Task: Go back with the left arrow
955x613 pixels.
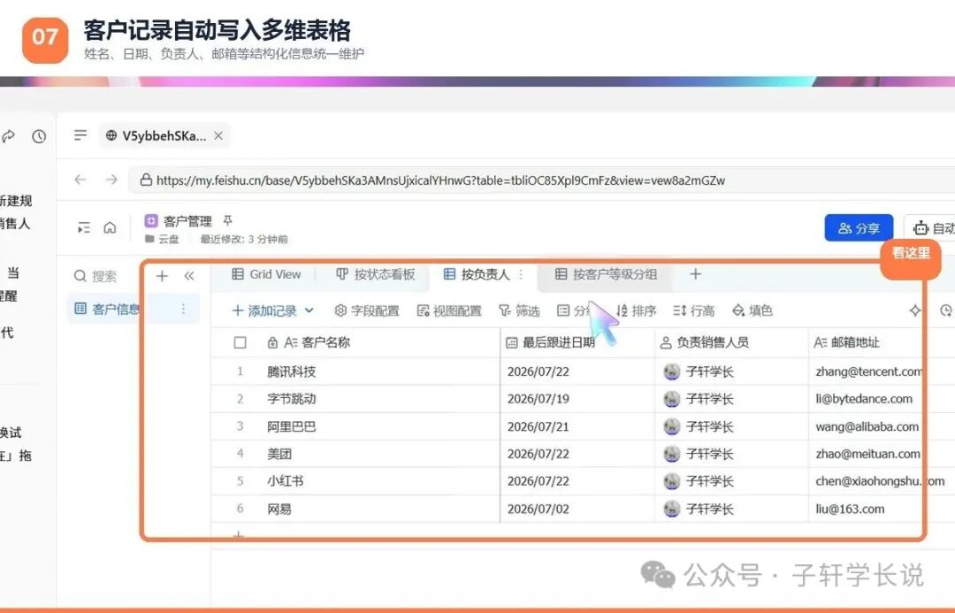Action: coord(80,180)
